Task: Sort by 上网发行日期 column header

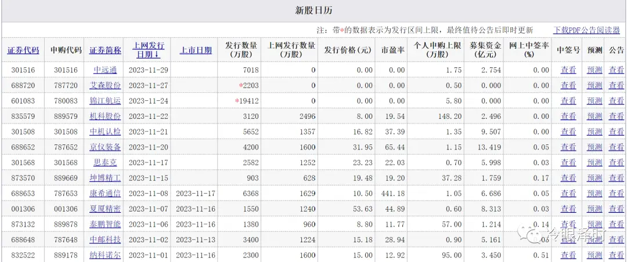Action: tap(149, 49)
